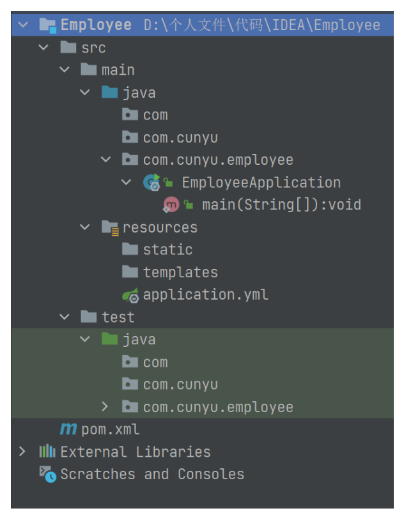Click the blue java sources folder icon
This screenshot has height=513, width=404.
109,93
